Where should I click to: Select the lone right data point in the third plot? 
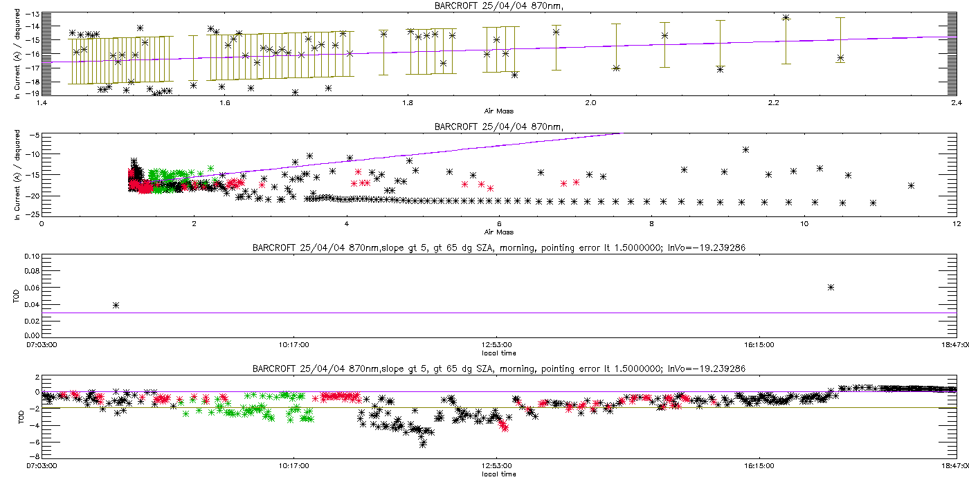(x=831, y=287)
